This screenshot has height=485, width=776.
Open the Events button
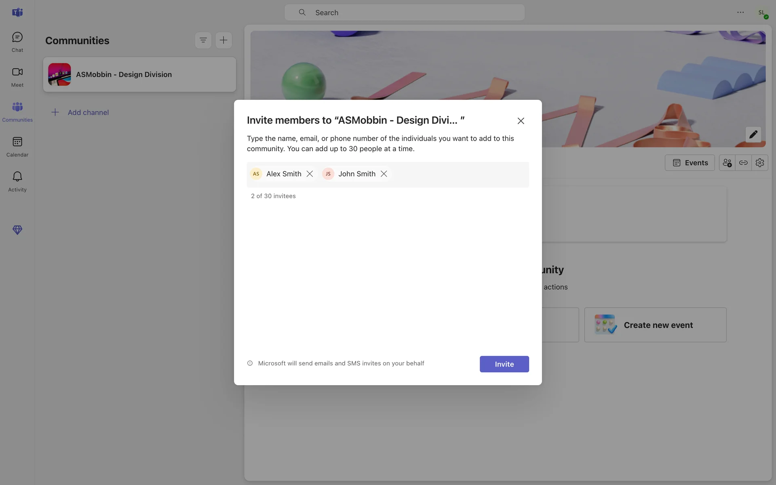690,163
